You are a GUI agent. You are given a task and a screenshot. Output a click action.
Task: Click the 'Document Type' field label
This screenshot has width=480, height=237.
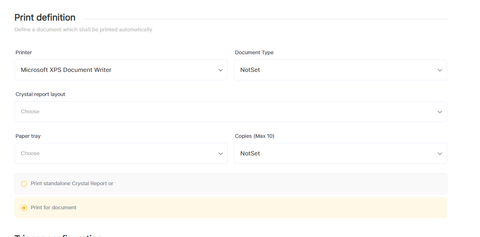pos(254,53)
